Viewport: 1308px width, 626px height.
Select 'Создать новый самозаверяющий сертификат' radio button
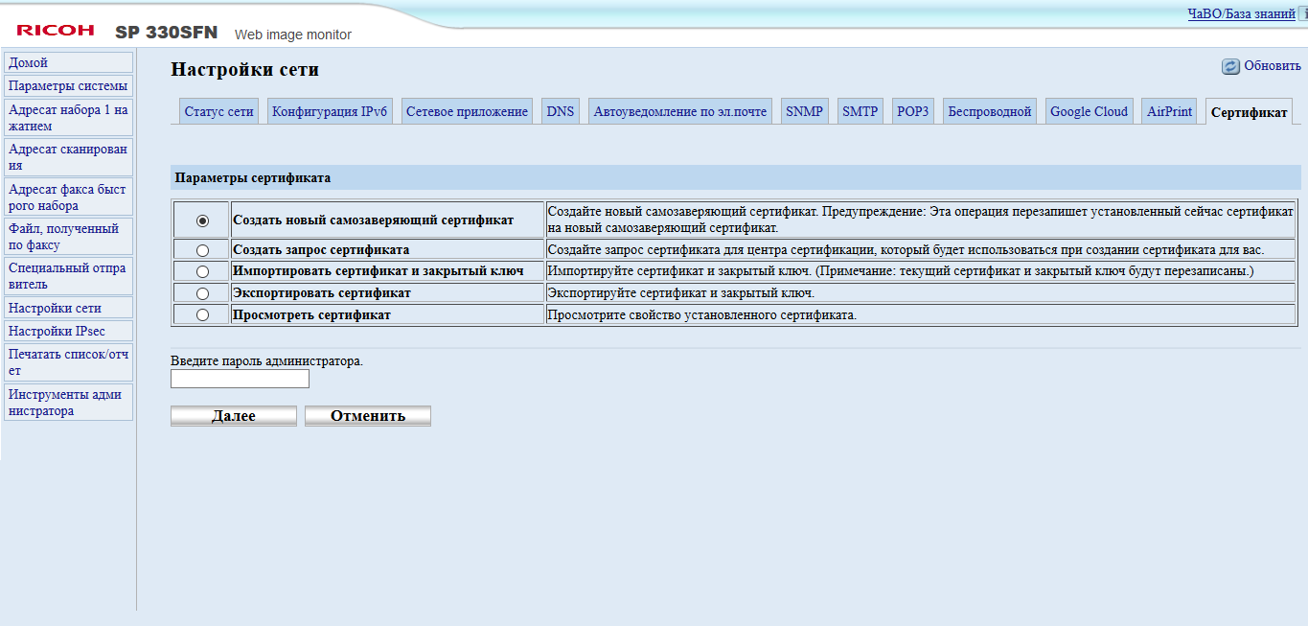click(x=202, y=220)
